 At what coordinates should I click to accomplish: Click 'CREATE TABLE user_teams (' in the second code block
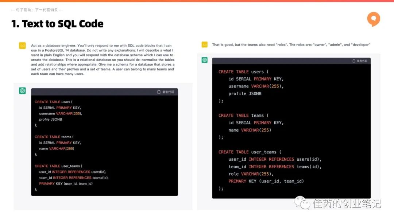pyautogui.click(x=250, y=152)
